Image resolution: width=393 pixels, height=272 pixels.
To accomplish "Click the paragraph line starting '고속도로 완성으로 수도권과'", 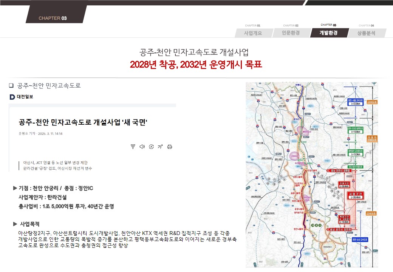I will click(x=73, y=245).
